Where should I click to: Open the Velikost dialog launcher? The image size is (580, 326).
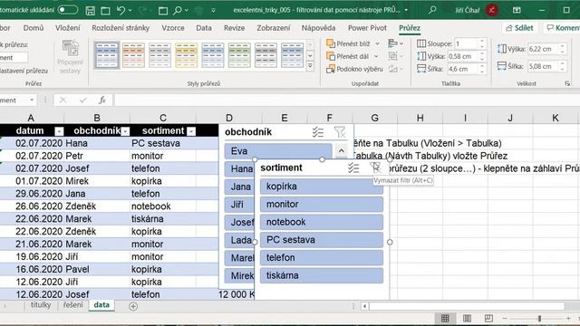coord(567,84)
